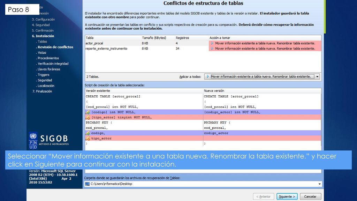357x201 pixels.
Task: Select the Tablas substep
Action: click(x=42, y=42)
